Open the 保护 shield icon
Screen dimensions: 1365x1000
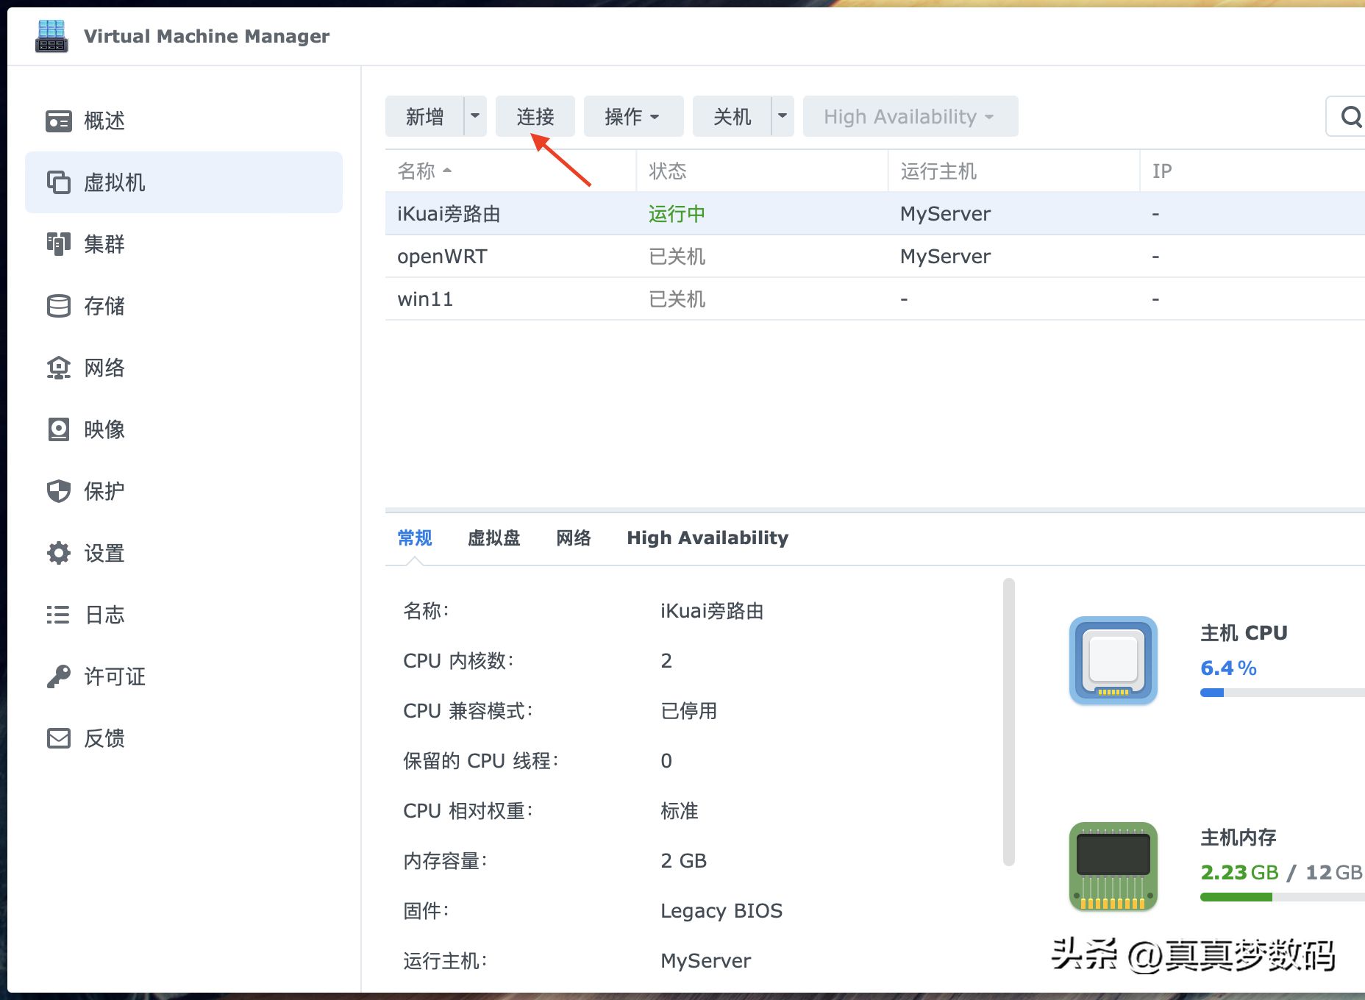[59, 491]
